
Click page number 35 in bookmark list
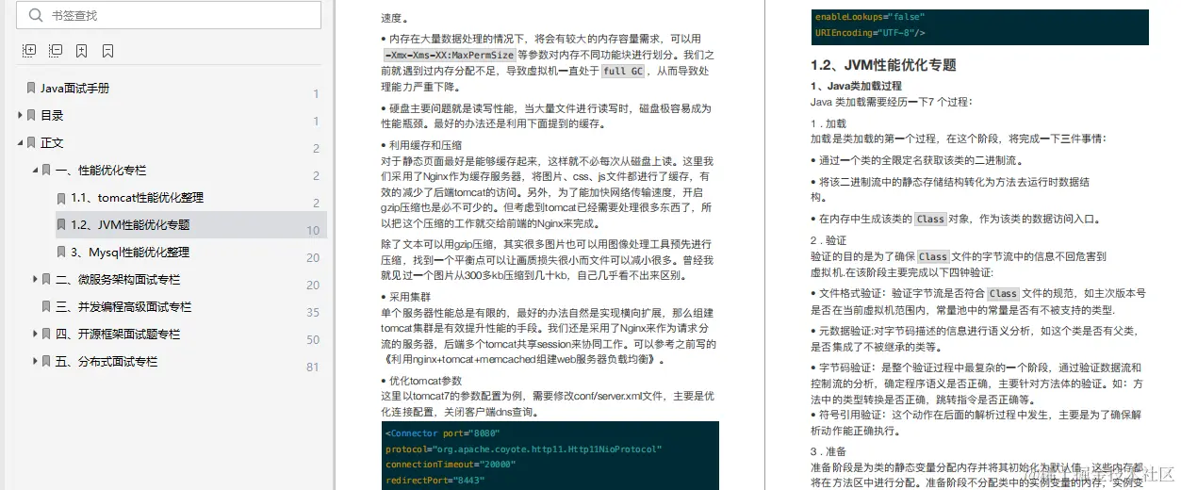(x=313, y=313)
